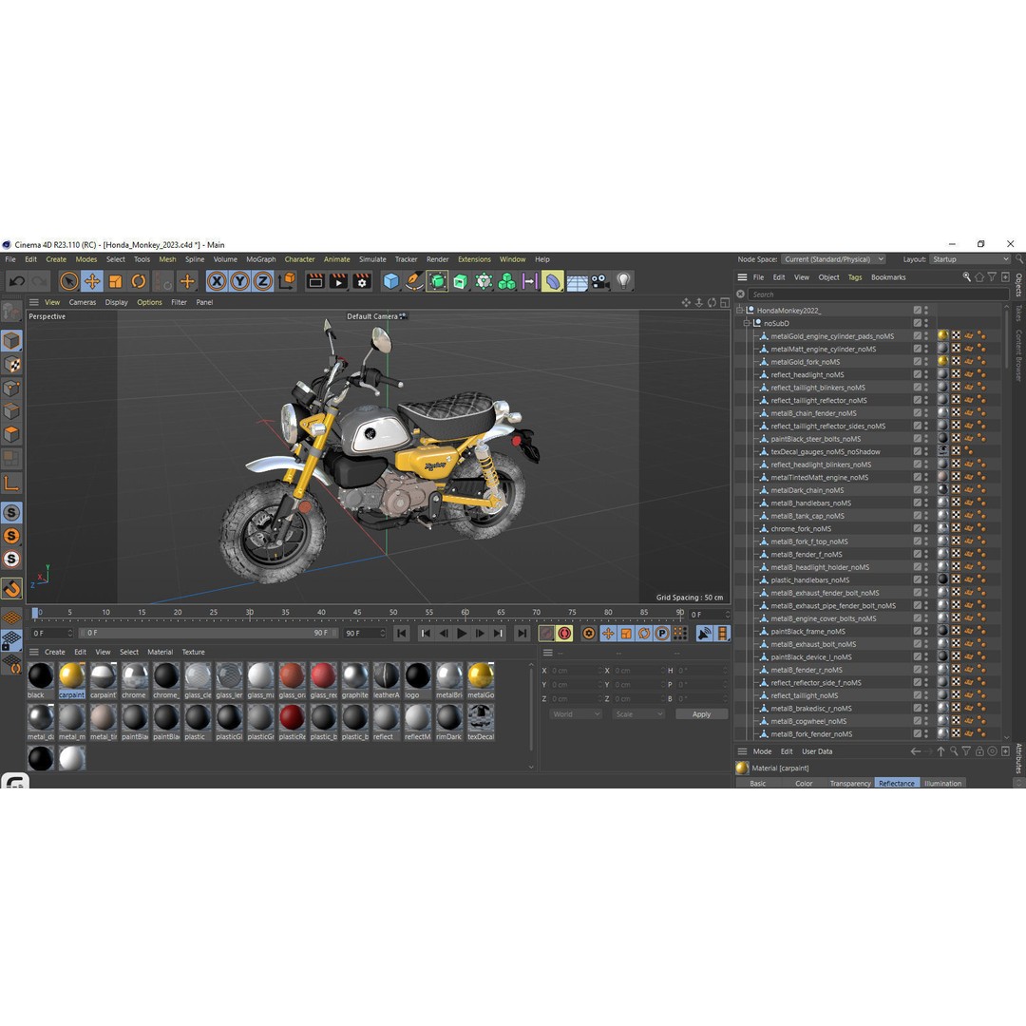Select metalB_tank_cap_noMS in object tree

(807, 516)
